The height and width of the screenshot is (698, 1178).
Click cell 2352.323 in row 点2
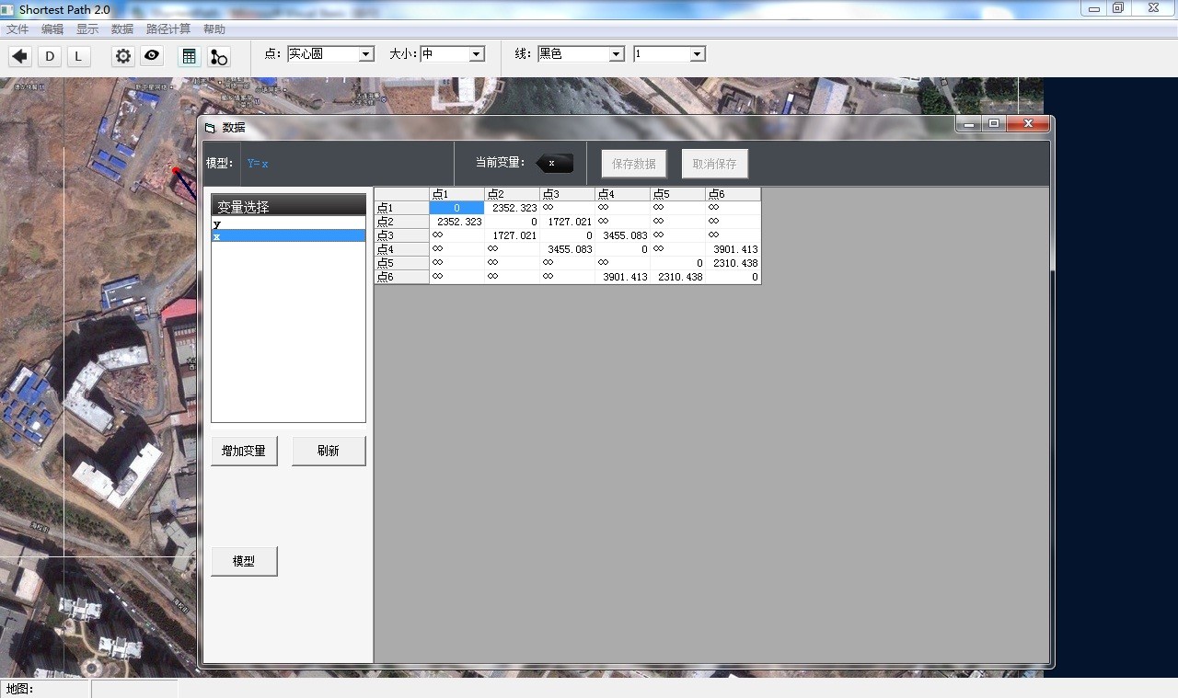(456, 222)
